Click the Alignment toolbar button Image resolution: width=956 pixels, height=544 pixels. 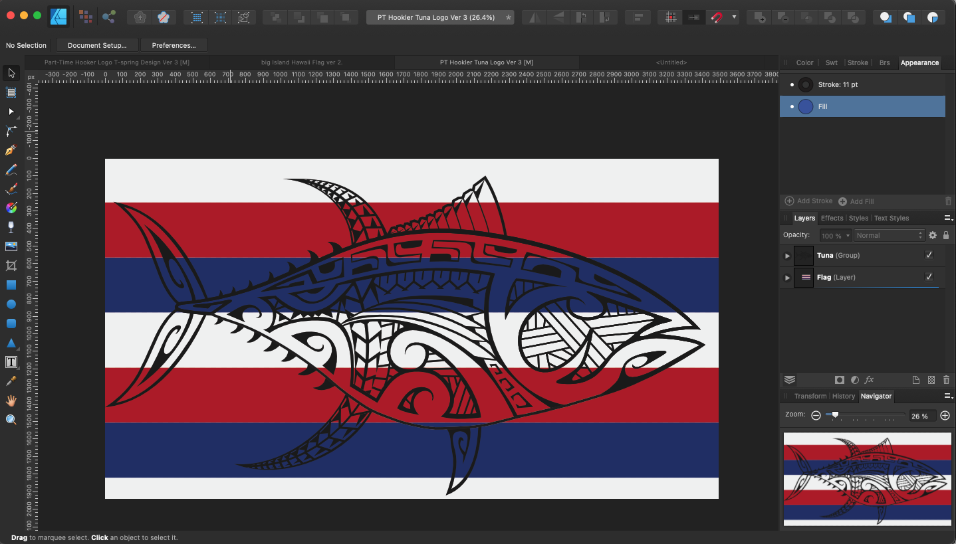(x=638, y=17)
